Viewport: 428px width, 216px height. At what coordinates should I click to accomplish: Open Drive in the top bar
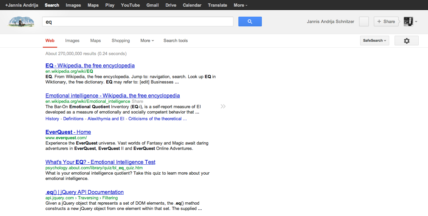[x=171, y=5]
